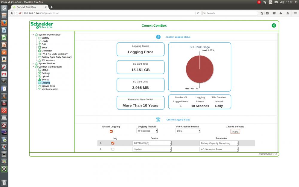Click the green close X icon
This screenshot has width=299, height=187.
pos(274,25)
